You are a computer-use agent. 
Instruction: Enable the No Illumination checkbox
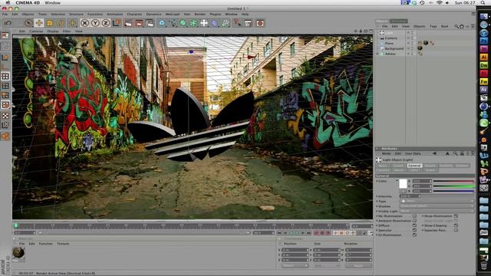414,216
